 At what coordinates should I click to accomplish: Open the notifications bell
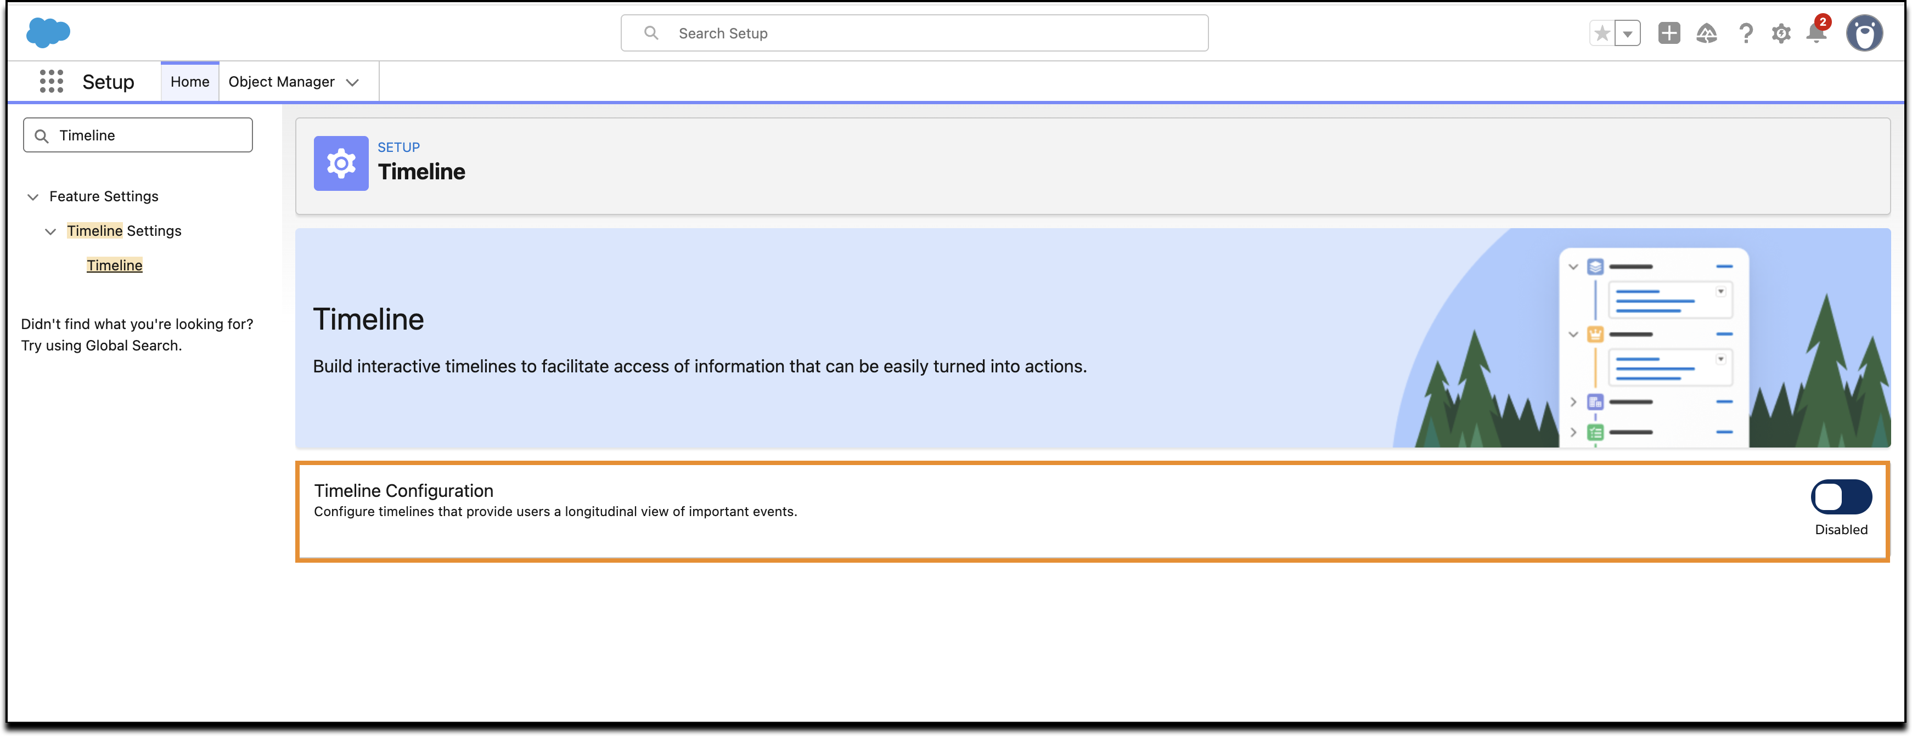[1817, 33]
